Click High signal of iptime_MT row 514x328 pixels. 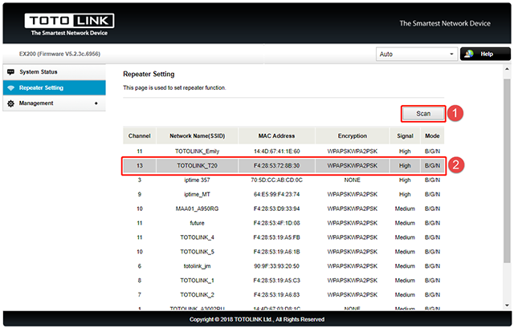[x=405, y=194]
